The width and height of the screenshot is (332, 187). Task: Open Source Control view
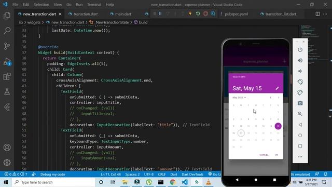[7, 46]
